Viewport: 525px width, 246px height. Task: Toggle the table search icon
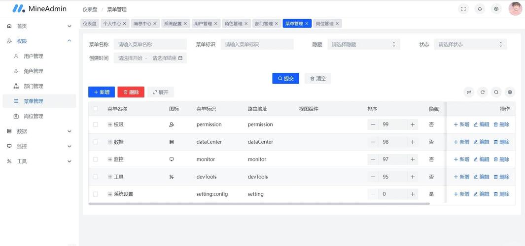496,92
